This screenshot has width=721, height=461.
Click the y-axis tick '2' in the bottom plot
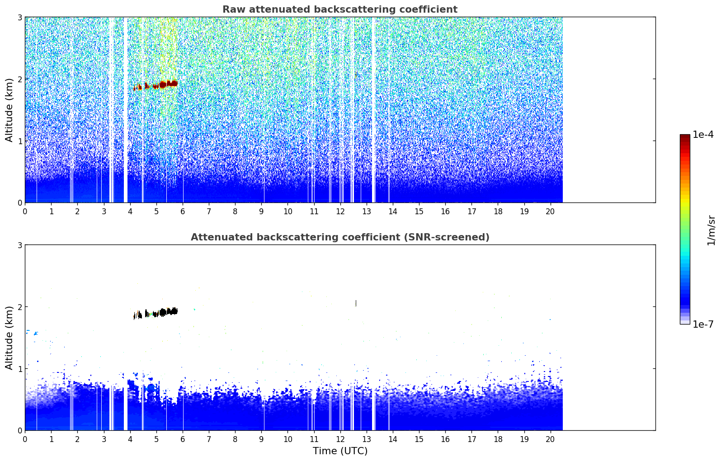[x=20, y=307]
